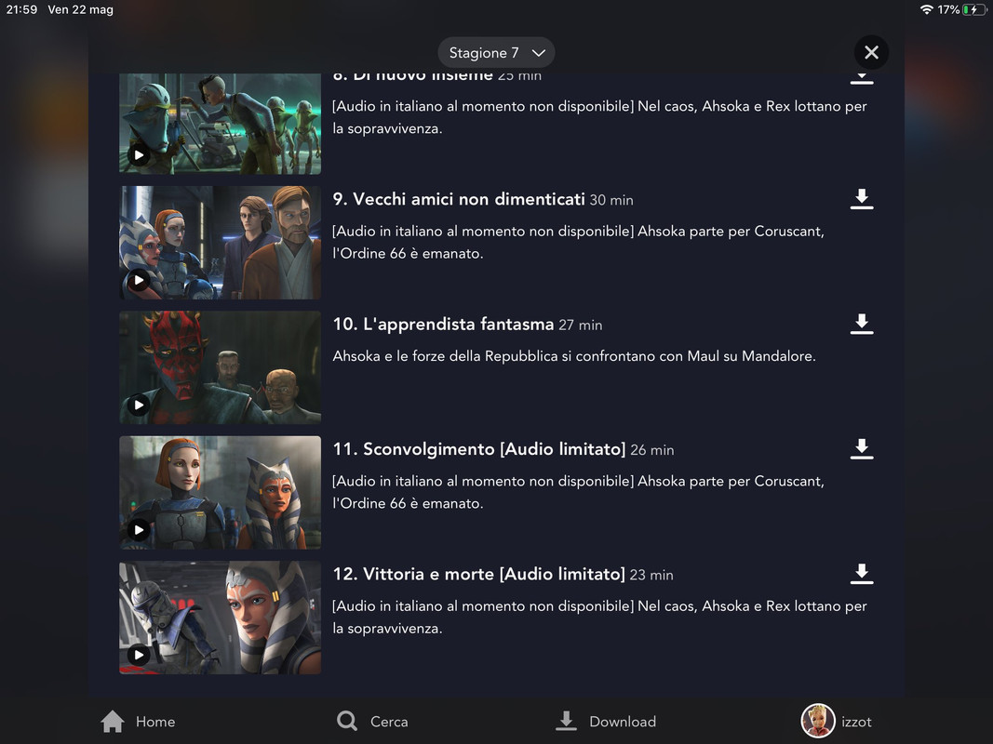Open the izzot profile tab
The height and width of the screenshot is (744, 993).
click(x=837, y=722)
